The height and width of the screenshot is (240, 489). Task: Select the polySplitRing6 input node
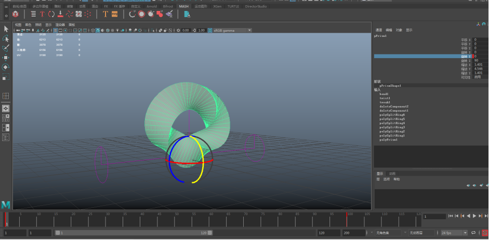point(392,115)
